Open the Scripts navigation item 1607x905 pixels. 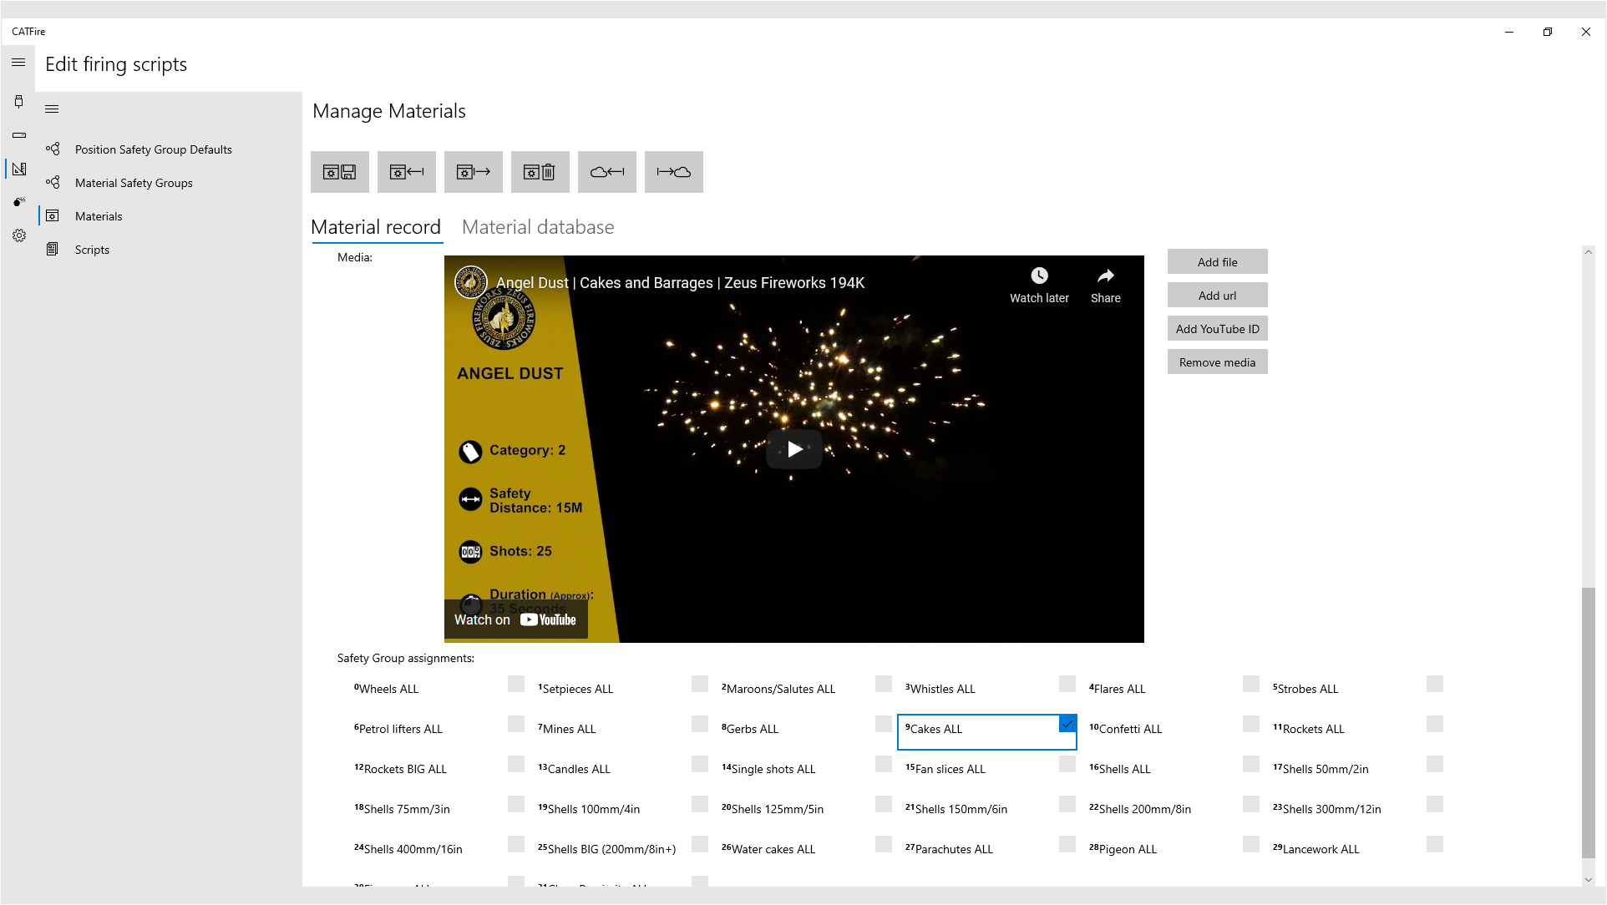point(92,250)
